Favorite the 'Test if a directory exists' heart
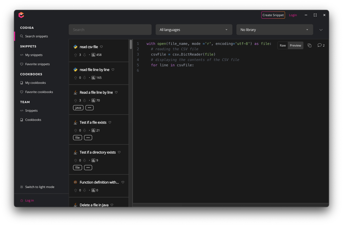Image resolution: width=343 pixels, height=226 pixels. 119,152
